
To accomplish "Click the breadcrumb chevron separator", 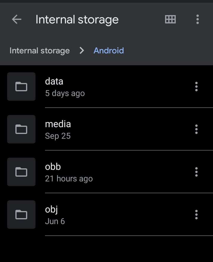I will pyautogui.click(x=82, y=50).
